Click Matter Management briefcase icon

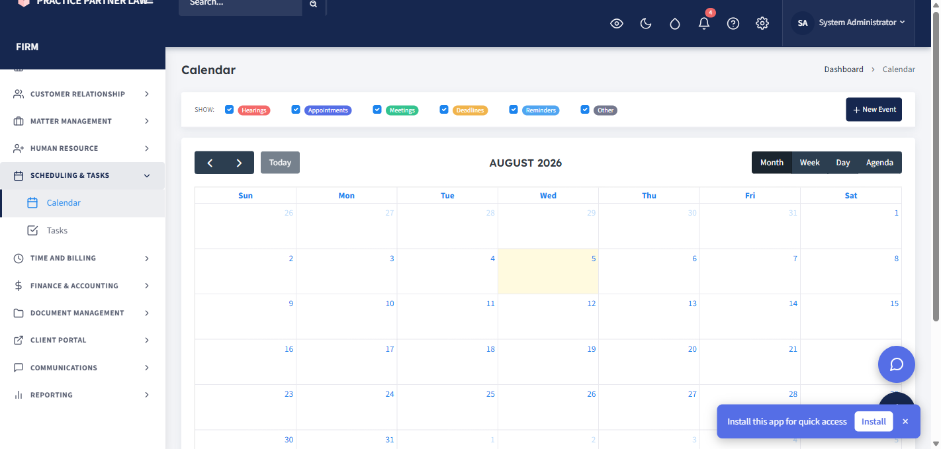click(19, 121)
